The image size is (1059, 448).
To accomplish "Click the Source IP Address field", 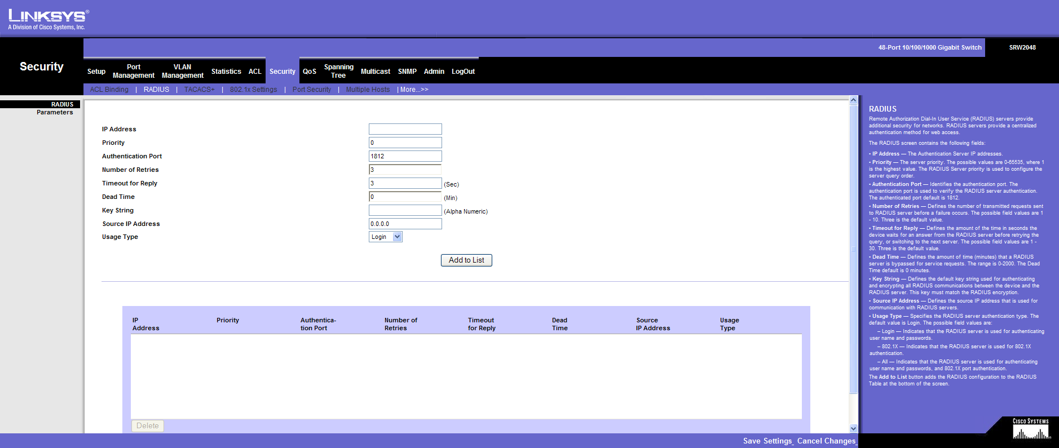I will (x=405, y=224).
